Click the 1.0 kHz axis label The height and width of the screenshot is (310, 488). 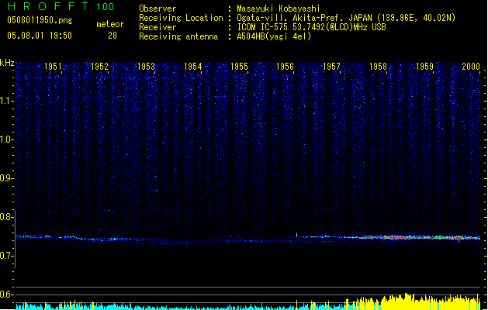(x=6, y=139)
